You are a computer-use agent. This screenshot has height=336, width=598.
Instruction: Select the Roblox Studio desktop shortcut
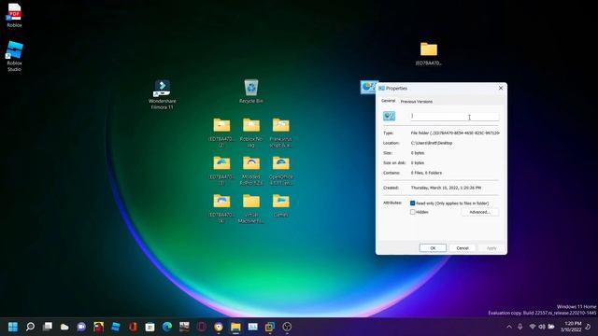(14, 56)
